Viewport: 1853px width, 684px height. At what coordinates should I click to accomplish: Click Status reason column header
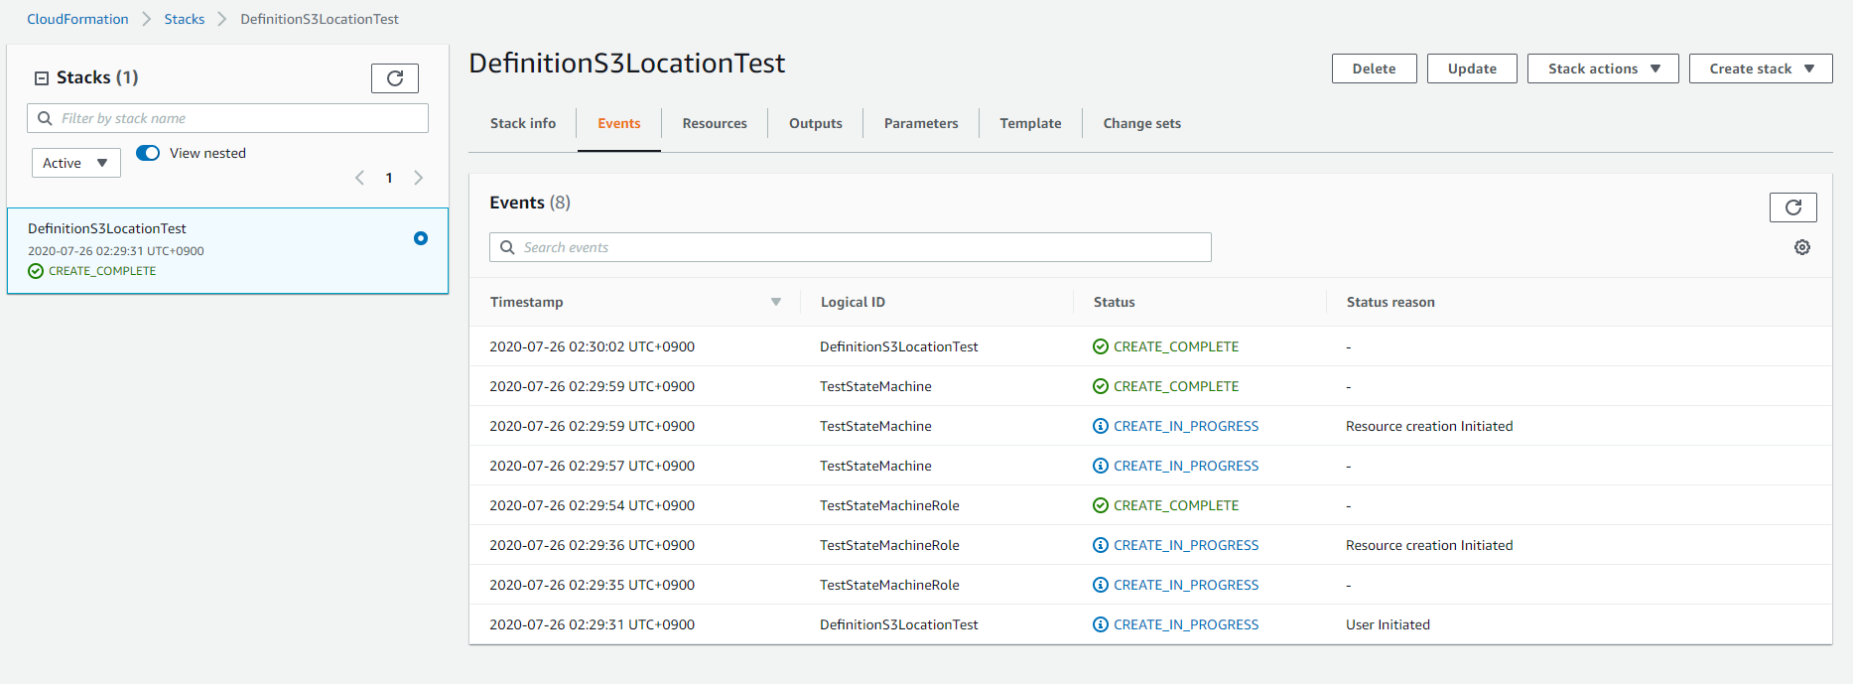[x=1390, y=302]
